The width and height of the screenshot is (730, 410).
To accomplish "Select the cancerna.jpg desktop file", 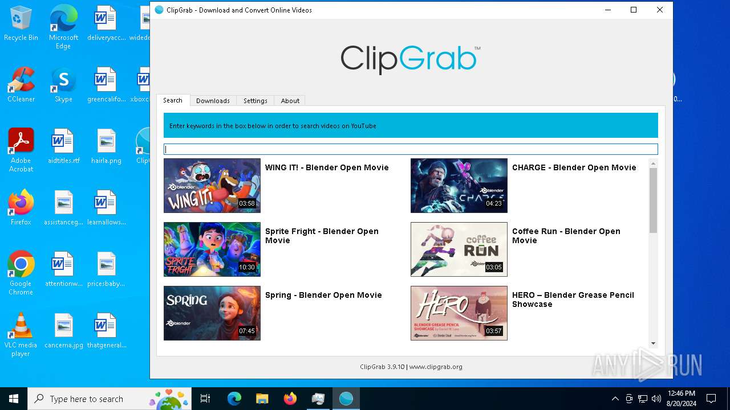I will coord(63,331).
